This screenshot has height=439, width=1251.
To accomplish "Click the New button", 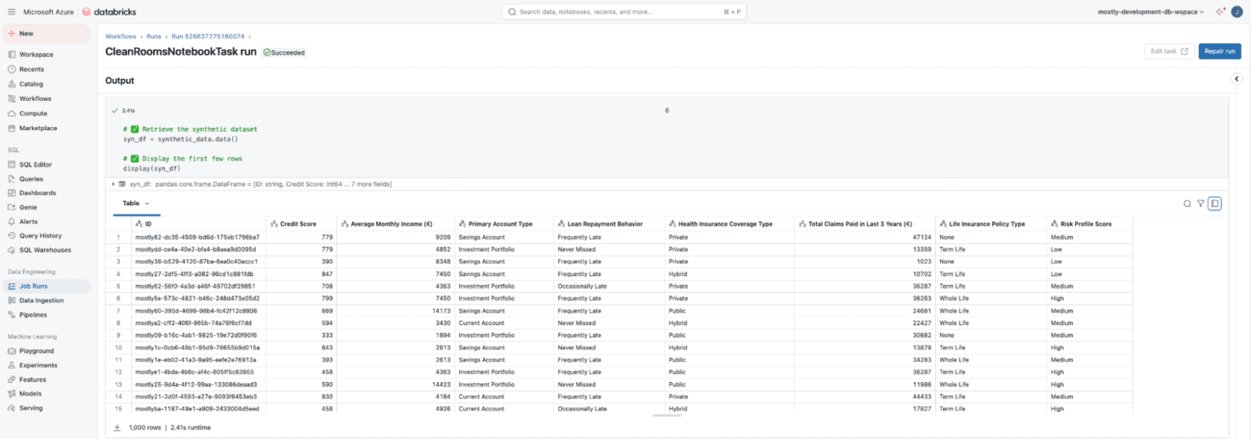I will (45, 33).
